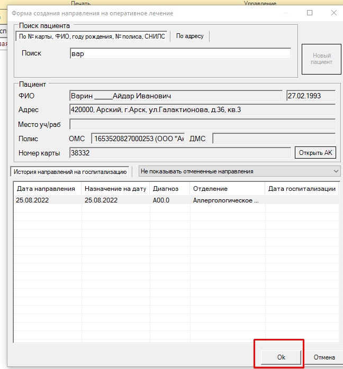Image resolution: width=343 pixels, height=369 pixels.
Task: Click the empty ДМС policy field
Action: (274, 139)
